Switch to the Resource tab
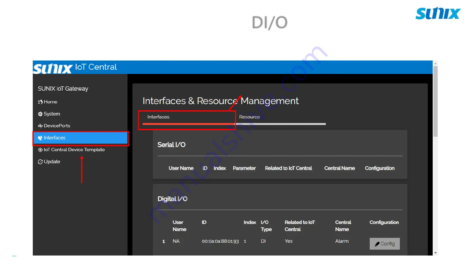This screenshot has height=265, width=472. pyautogui.click(x=281, y=118)
